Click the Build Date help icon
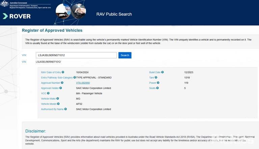The height and width of the screenshot is (149, 259). pos(163,72)
